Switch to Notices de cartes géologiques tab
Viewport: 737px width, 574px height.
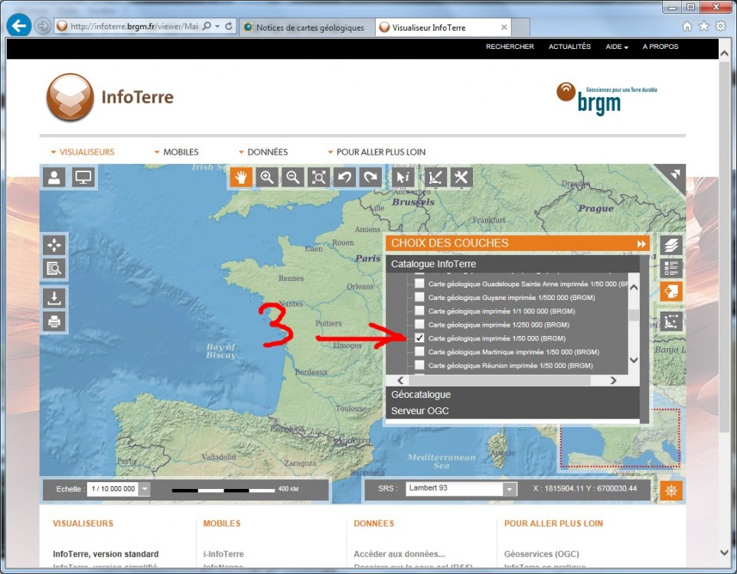click(303, 28)
